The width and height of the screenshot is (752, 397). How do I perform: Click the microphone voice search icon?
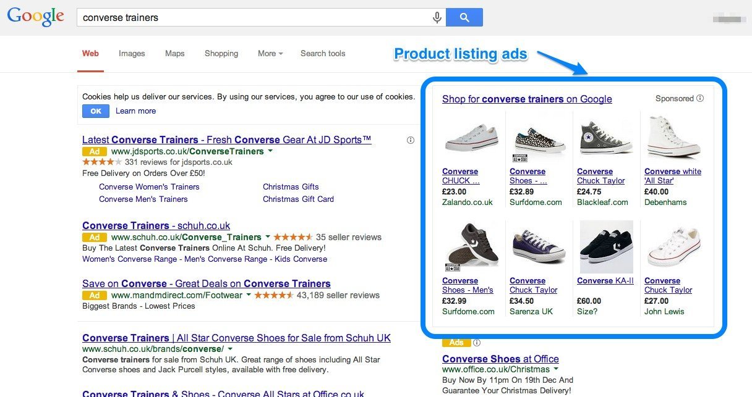click(x=437, y=17)
